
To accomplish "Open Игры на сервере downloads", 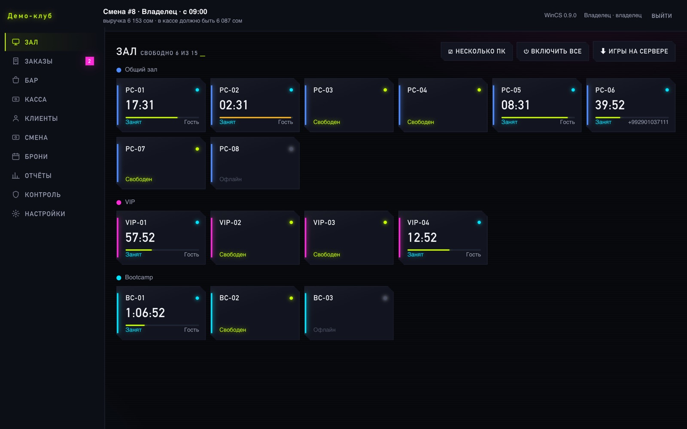I will pos(634,51).
